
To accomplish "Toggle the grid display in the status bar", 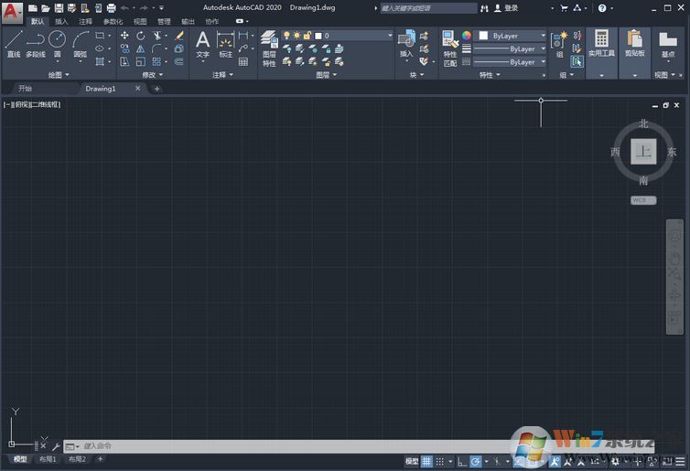I will click(x=426, y=461).
